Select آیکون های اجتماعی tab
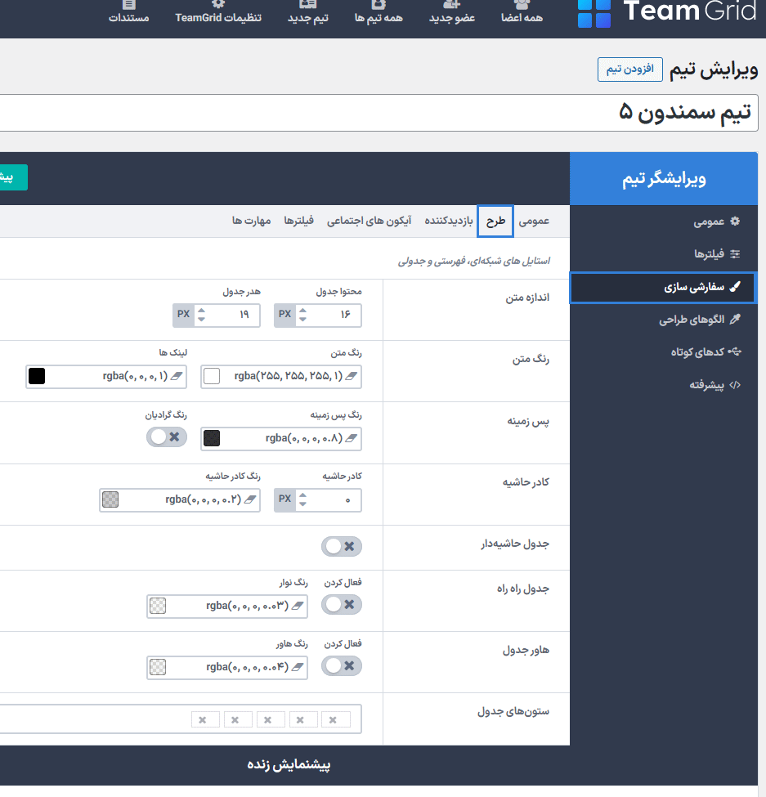Viewport: 766px width, 797px height. point(369,222)
